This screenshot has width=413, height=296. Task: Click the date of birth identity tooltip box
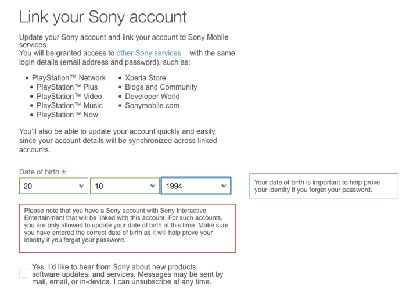[x=324, y=186]
